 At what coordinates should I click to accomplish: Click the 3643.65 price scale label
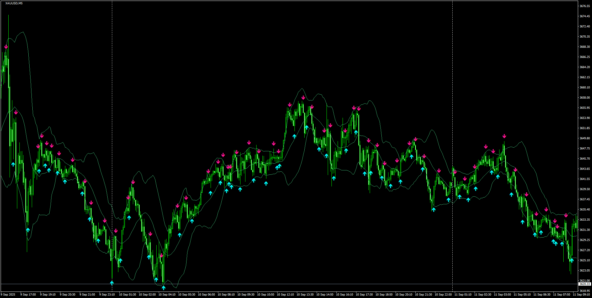(x=585, y=169)
